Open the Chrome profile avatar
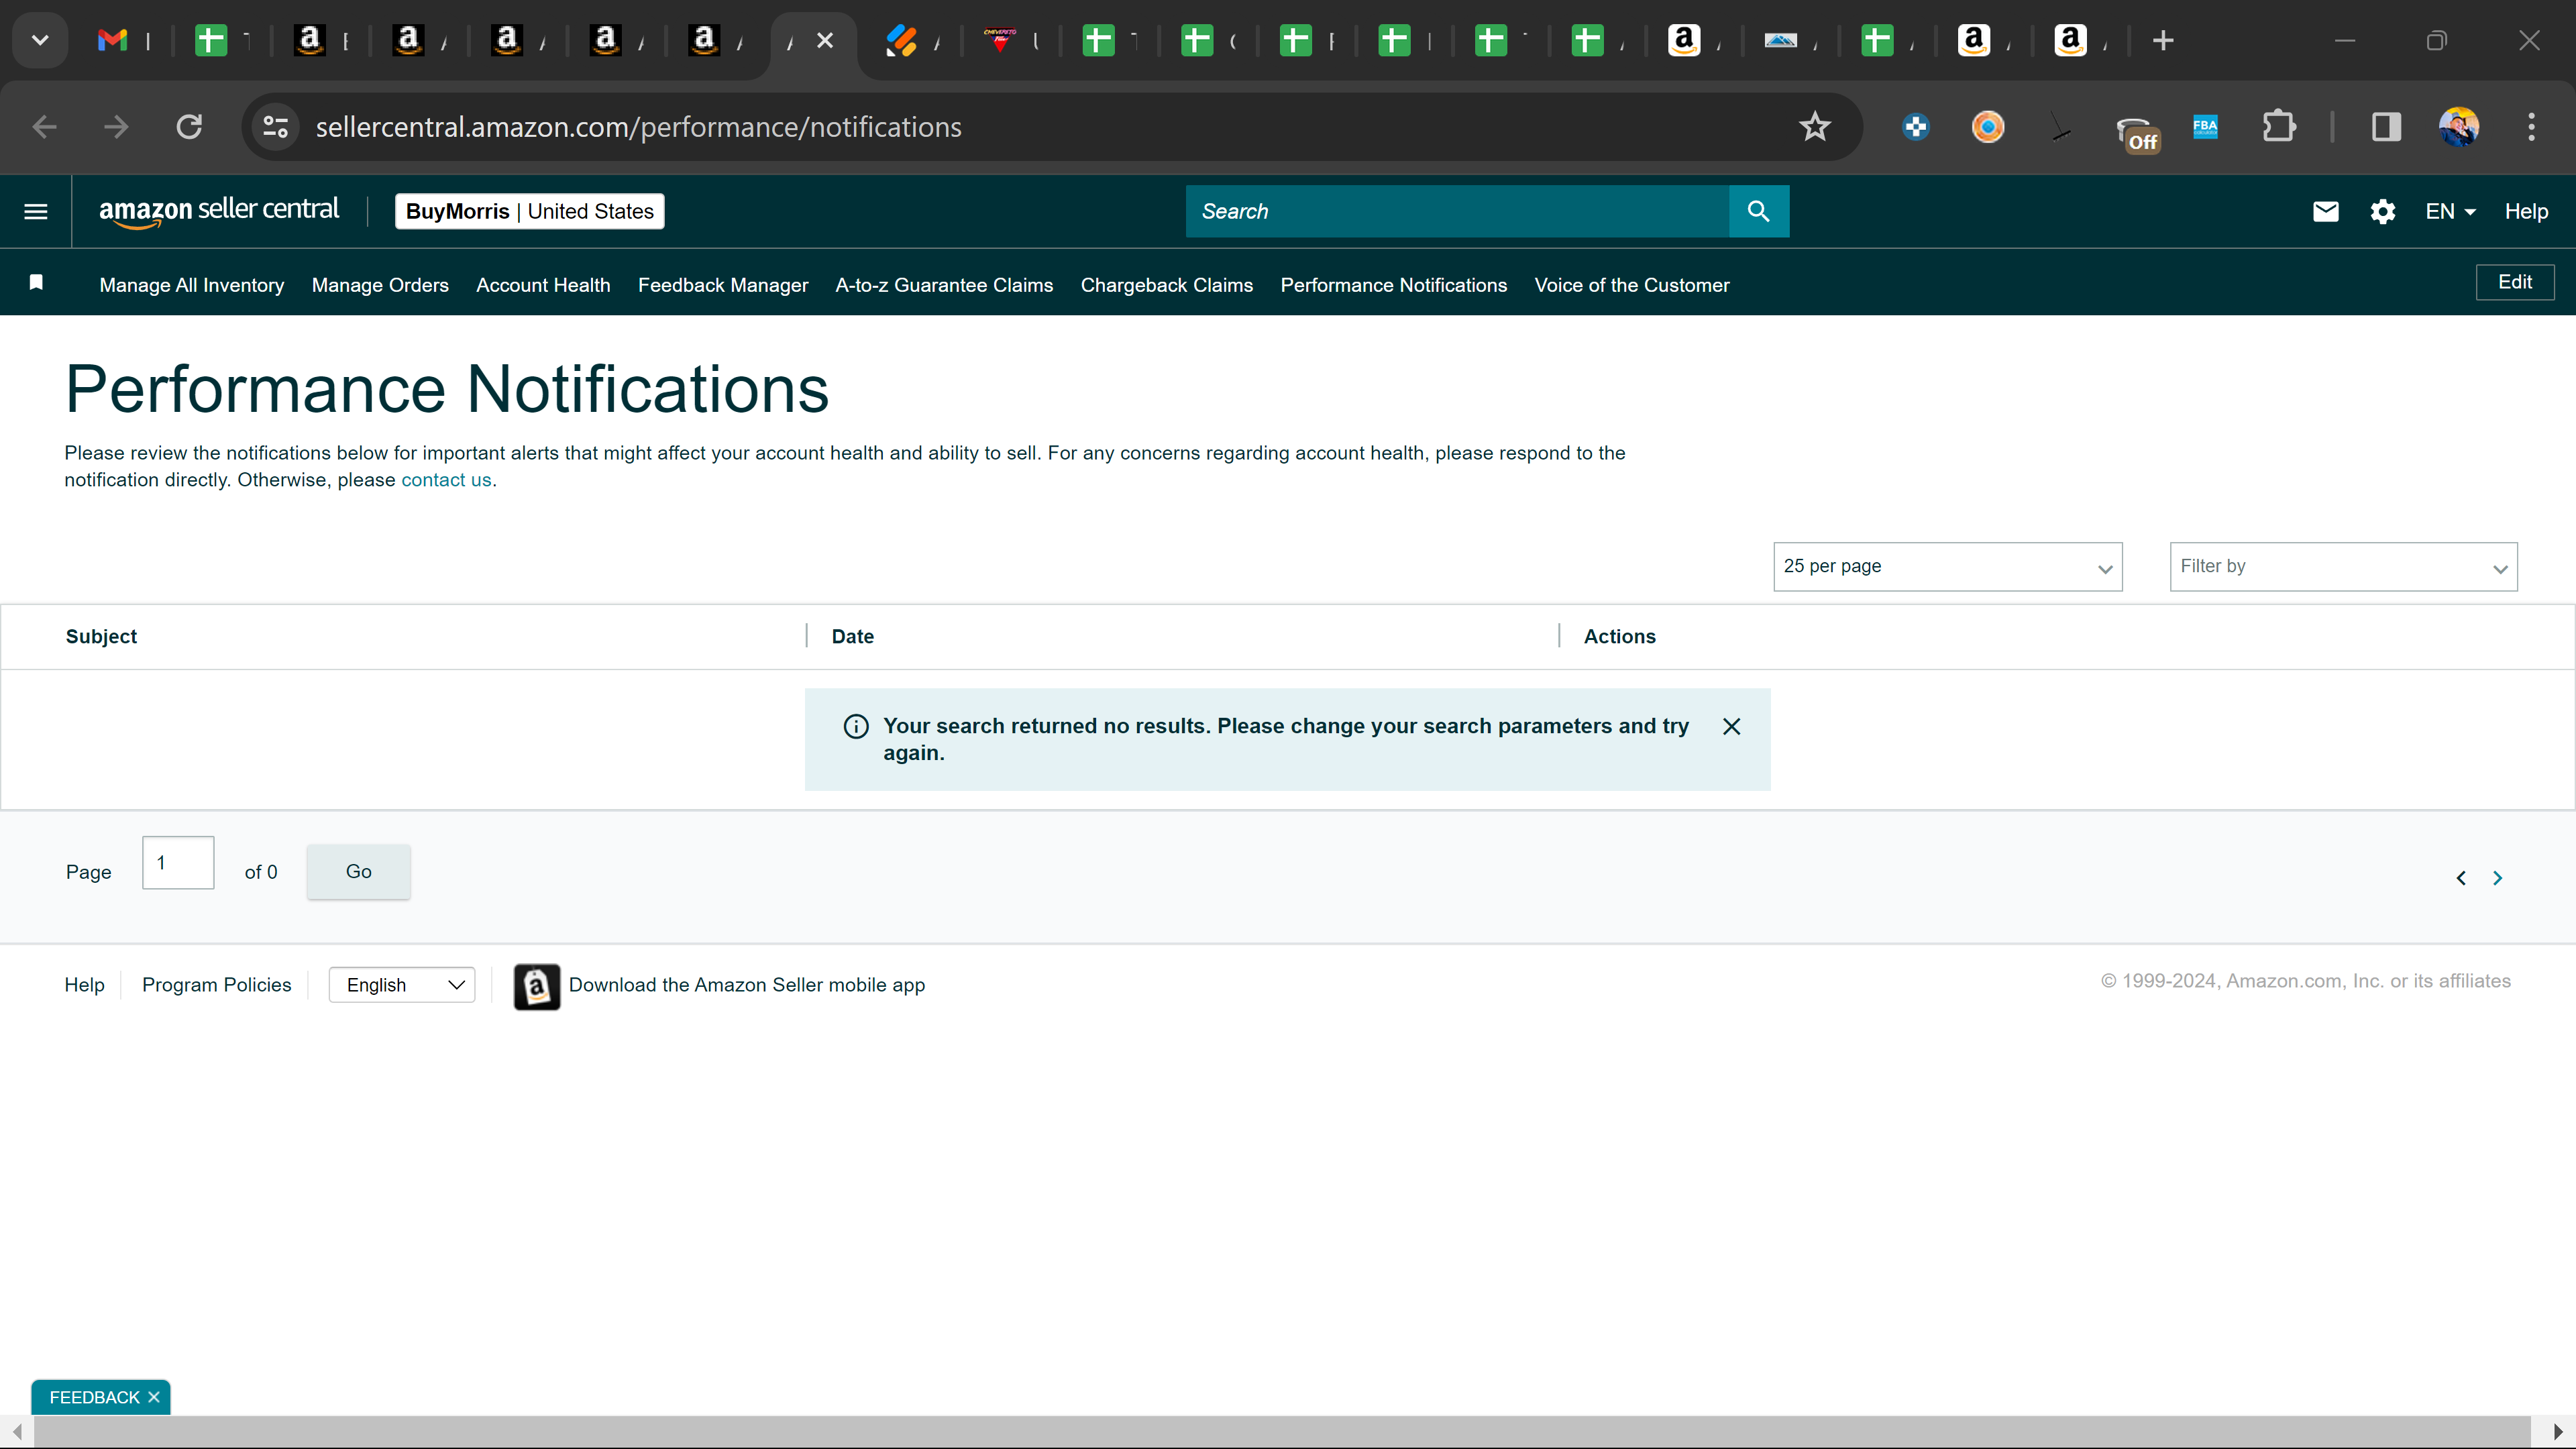Image resolution: width=2576 pixels, height=1449 pixels. tap(2459, 127)
